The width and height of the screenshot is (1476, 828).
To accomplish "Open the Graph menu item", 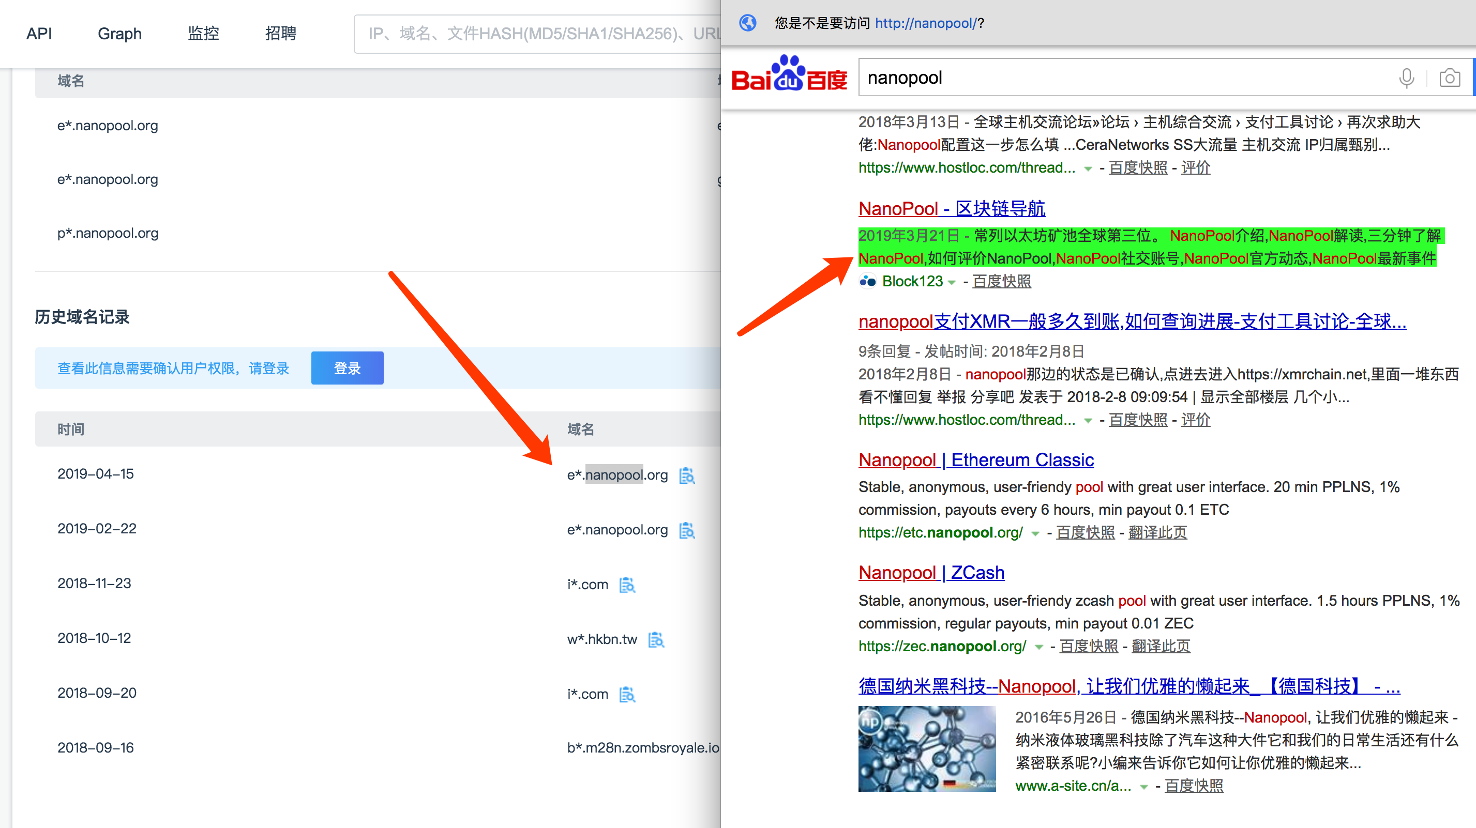I will 120,33.
